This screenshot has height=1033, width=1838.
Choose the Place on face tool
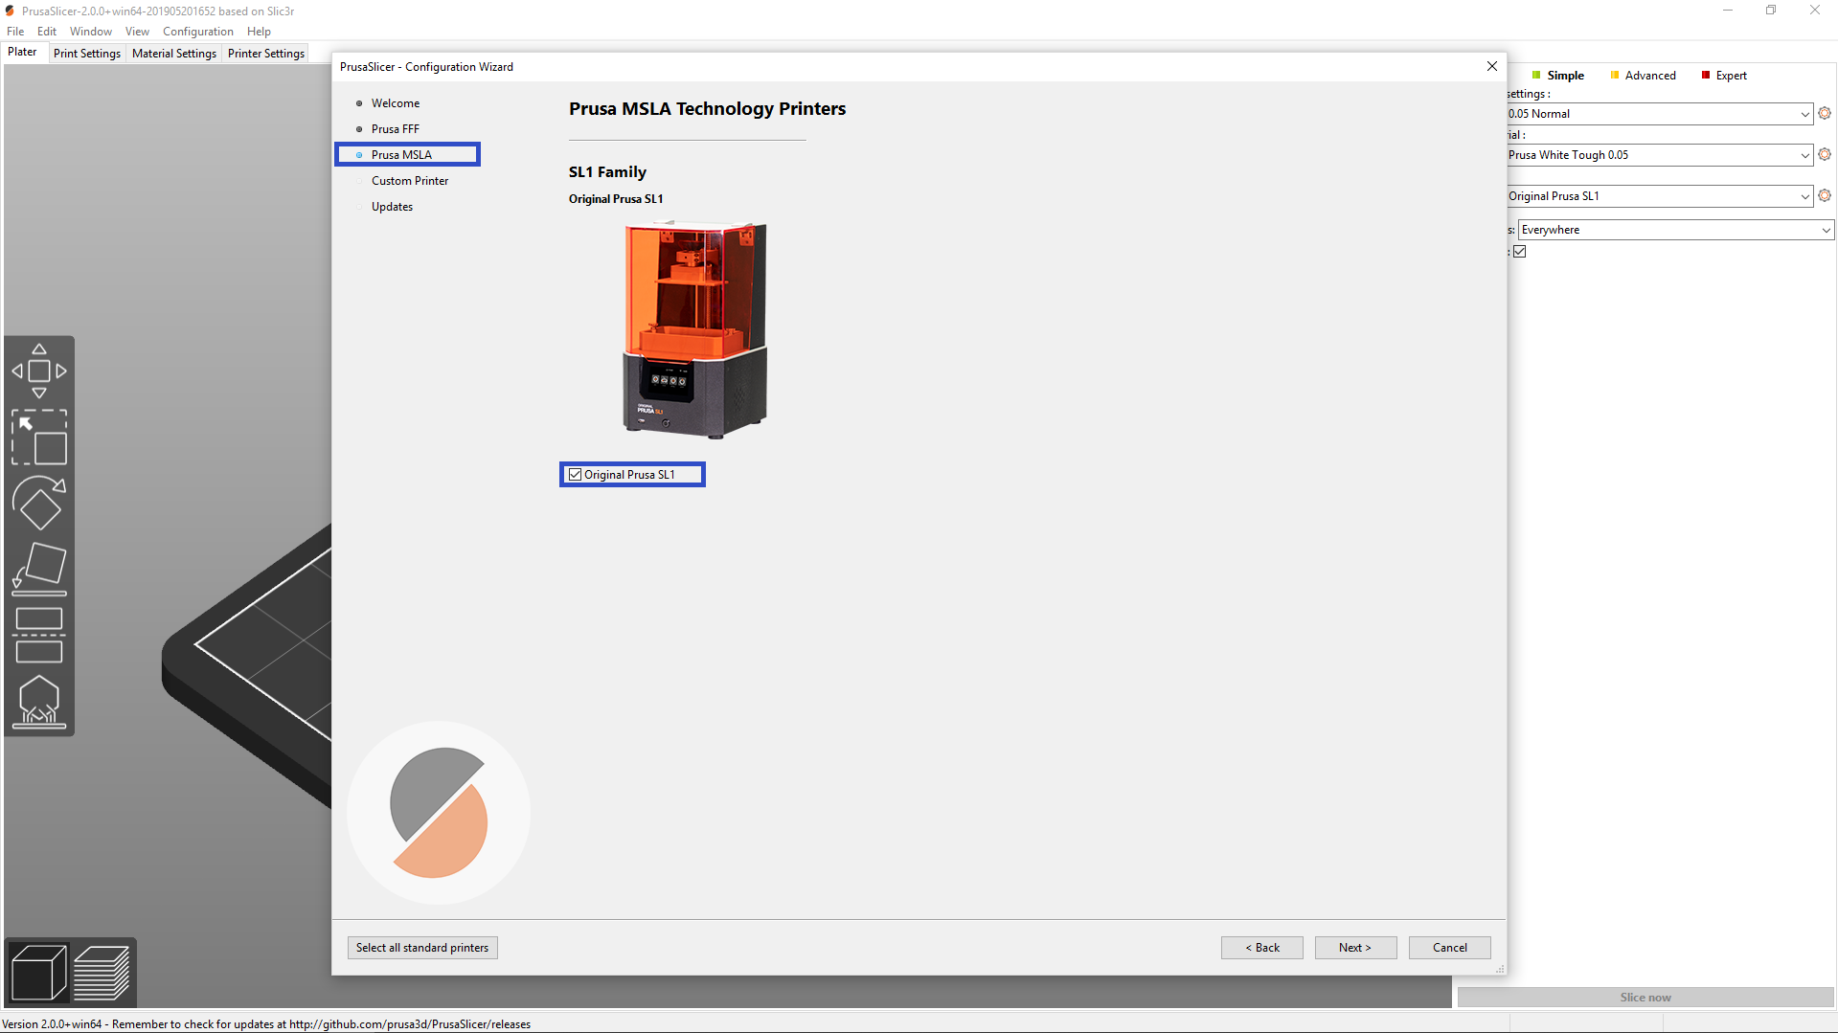39,569
